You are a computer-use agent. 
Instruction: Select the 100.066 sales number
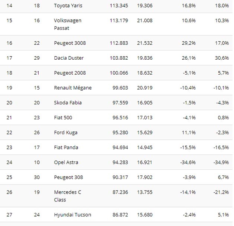[119, 73]
